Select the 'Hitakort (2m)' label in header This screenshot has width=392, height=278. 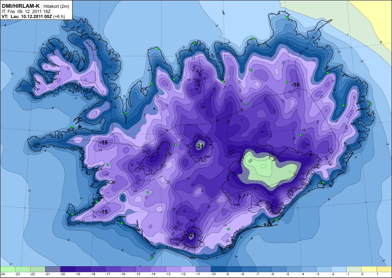[56, 6]
